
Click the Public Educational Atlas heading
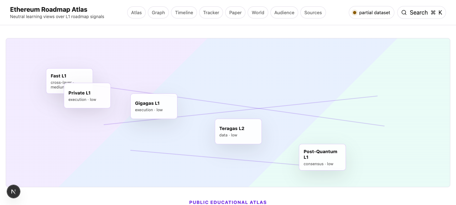click(x=228, y=202)
